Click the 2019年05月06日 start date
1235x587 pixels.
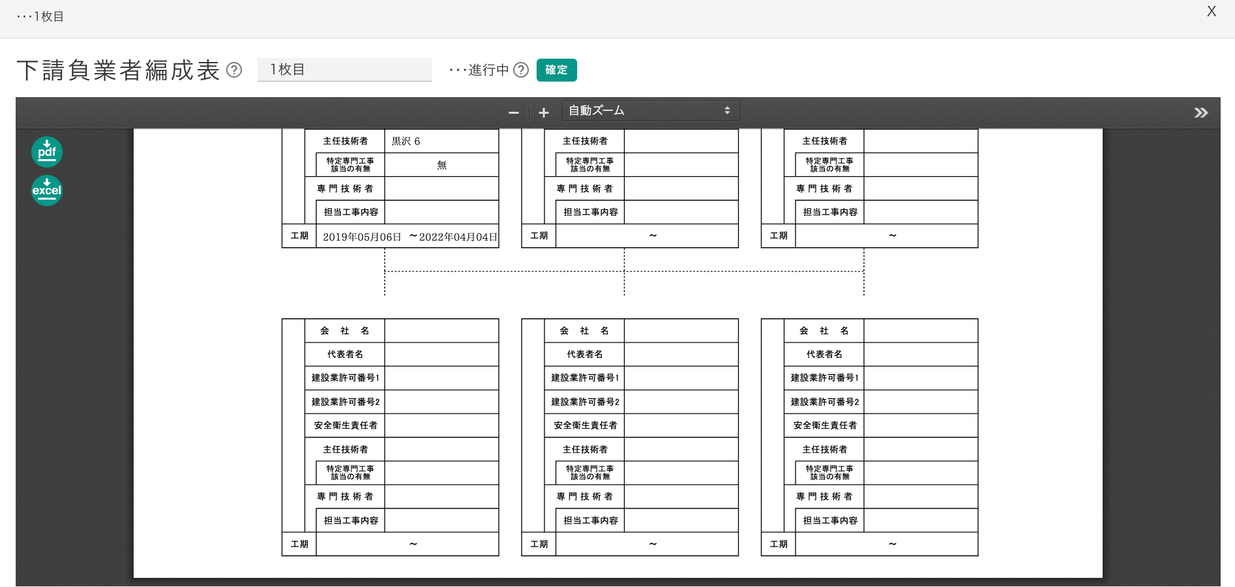[x=362, y=237]
